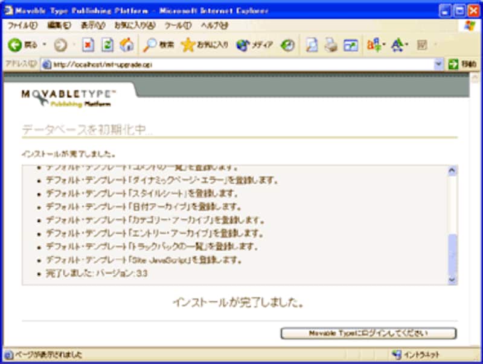Viewport: 483px width, 364px height.
Task: Open the Home page icon
Action: click(x=127, y=45)
